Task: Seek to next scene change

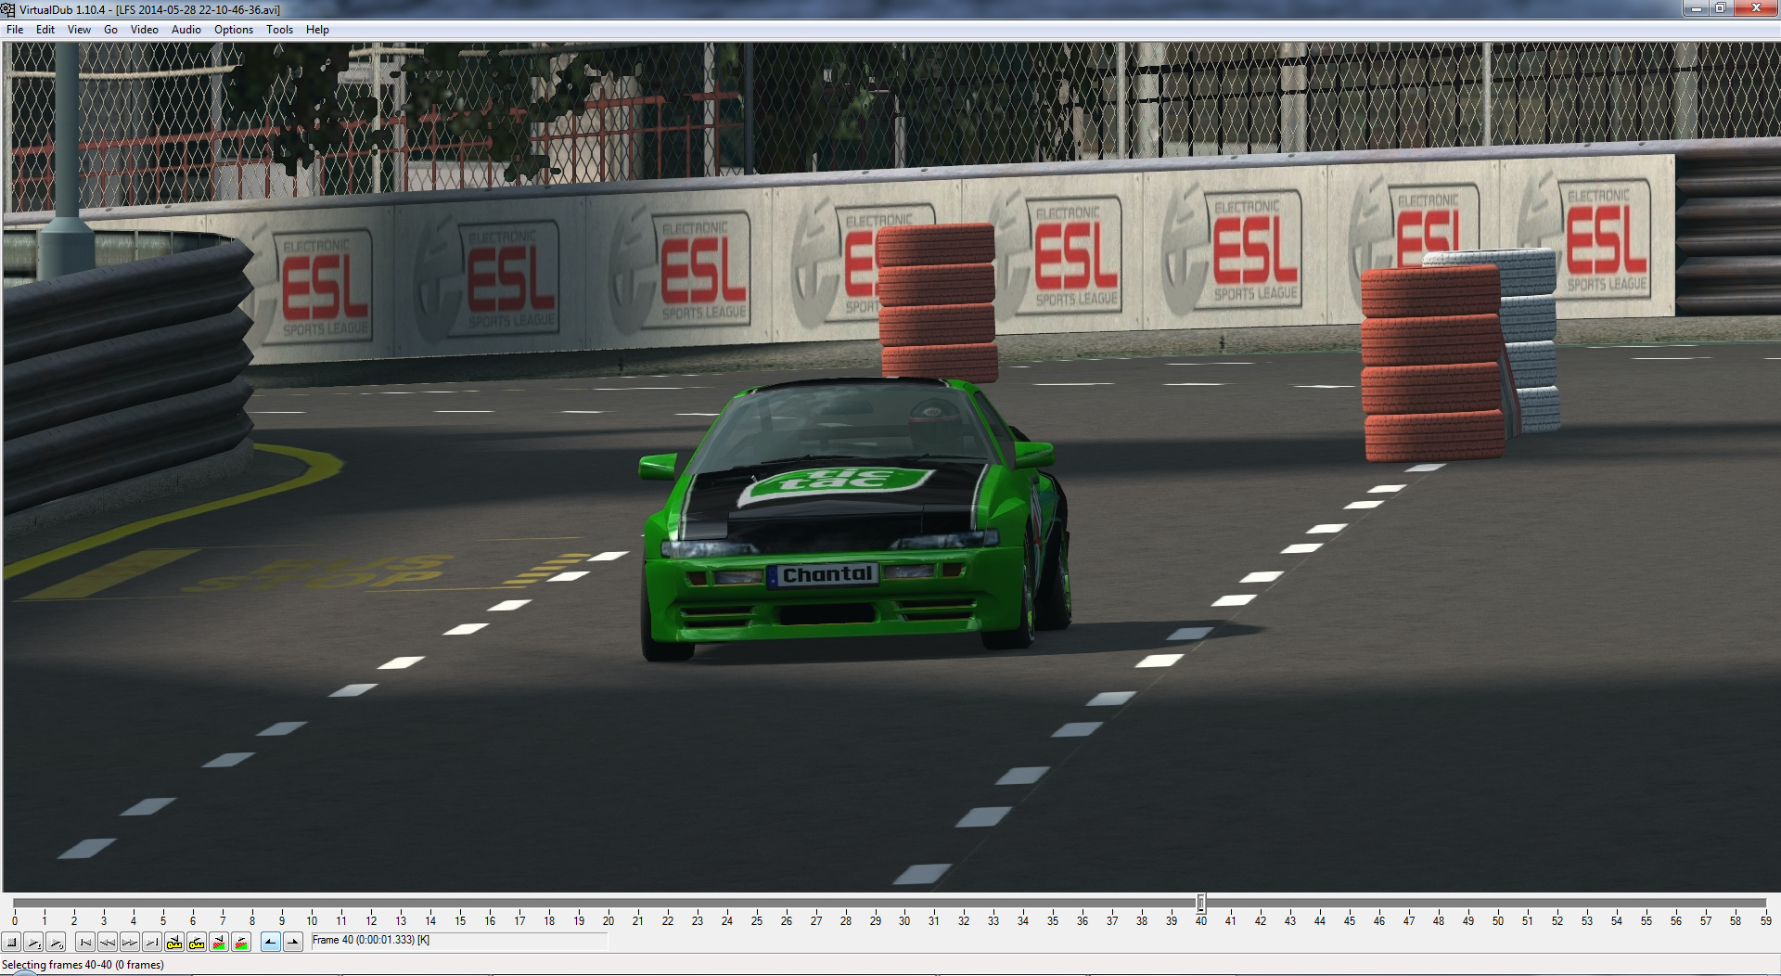Action: [241, 943]
